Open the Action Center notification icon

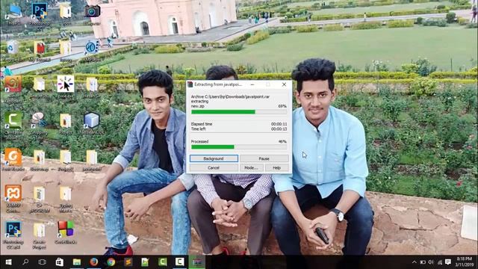[448, 262]
